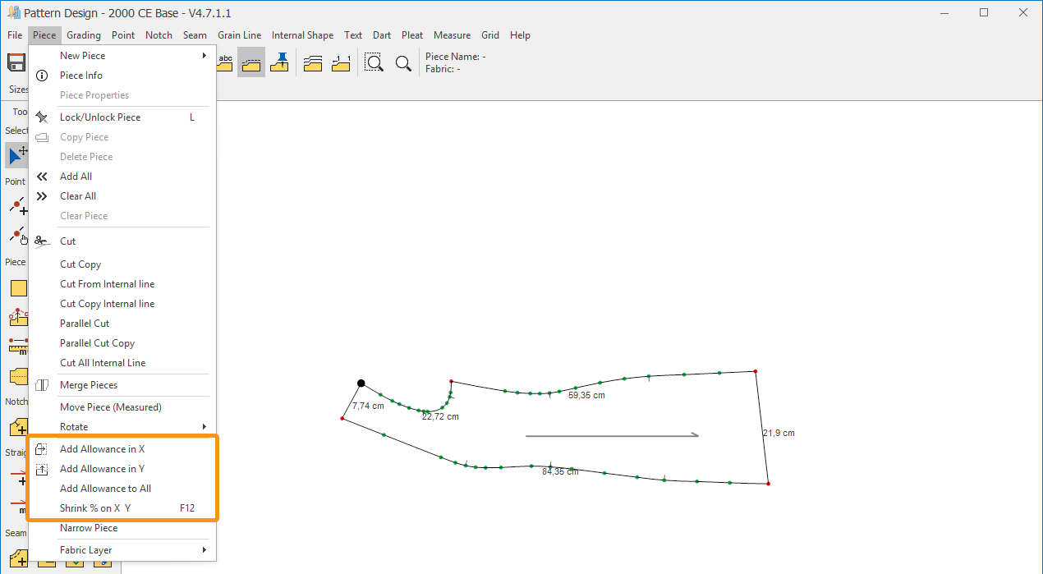Open the Seam menu in menu bar
Viewport: 1043px width, 574px height.
click(195, 35)
